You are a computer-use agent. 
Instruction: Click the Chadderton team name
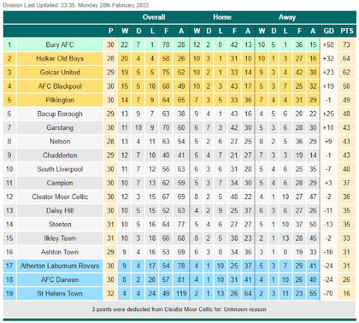pyautogui.click(x=60, y=155)
